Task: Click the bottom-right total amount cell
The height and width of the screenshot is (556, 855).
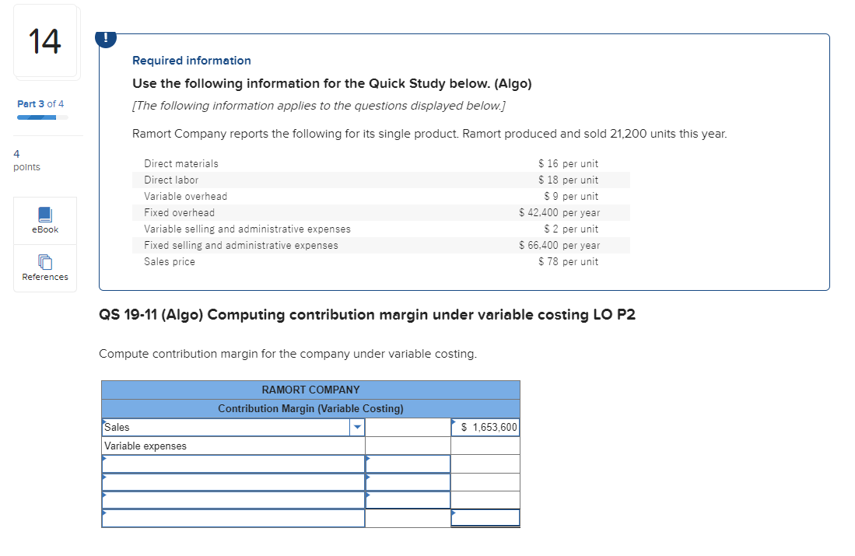Action: 485,518
